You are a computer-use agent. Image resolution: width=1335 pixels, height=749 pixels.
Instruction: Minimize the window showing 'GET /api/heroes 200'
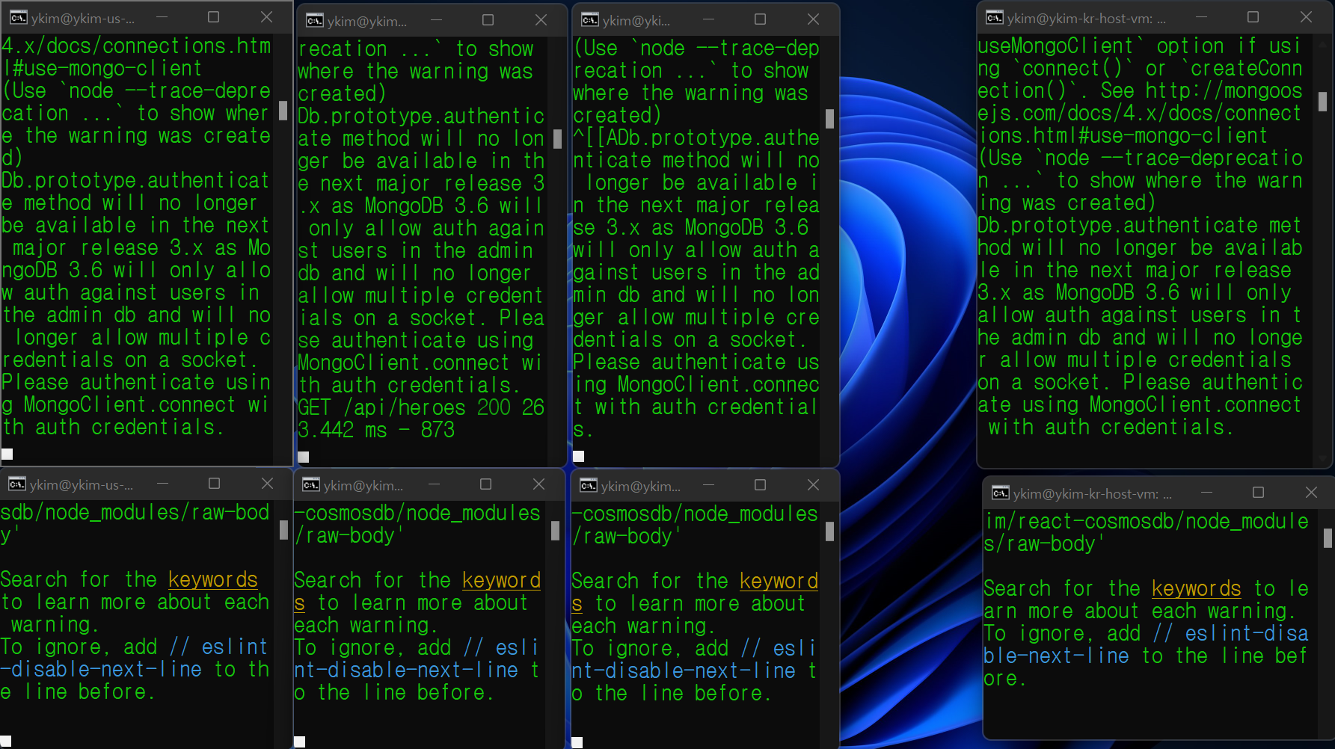[436, 20]
